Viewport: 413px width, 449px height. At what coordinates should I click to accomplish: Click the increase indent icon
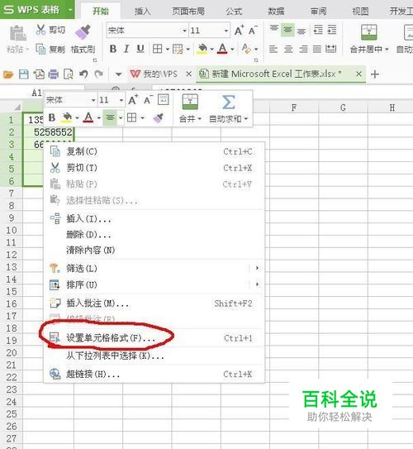point(332,30)
